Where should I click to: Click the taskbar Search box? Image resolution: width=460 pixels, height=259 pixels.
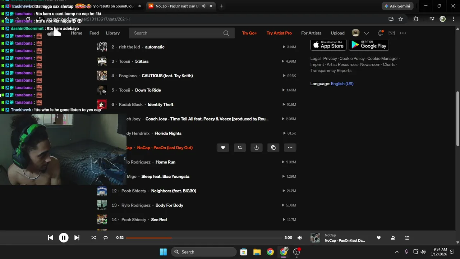click(x=204, y=252)
